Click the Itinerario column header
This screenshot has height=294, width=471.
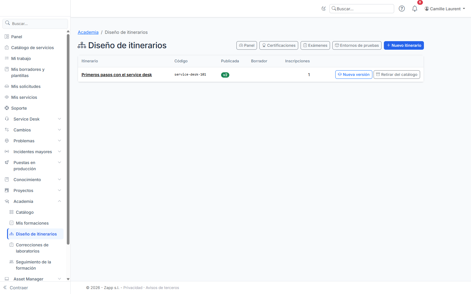[90, 61]
